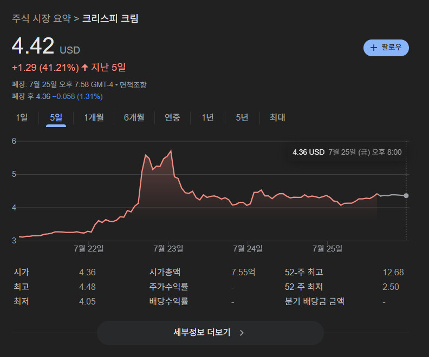
Task: Click the y-axis label 5
Action: click(14, 174)
